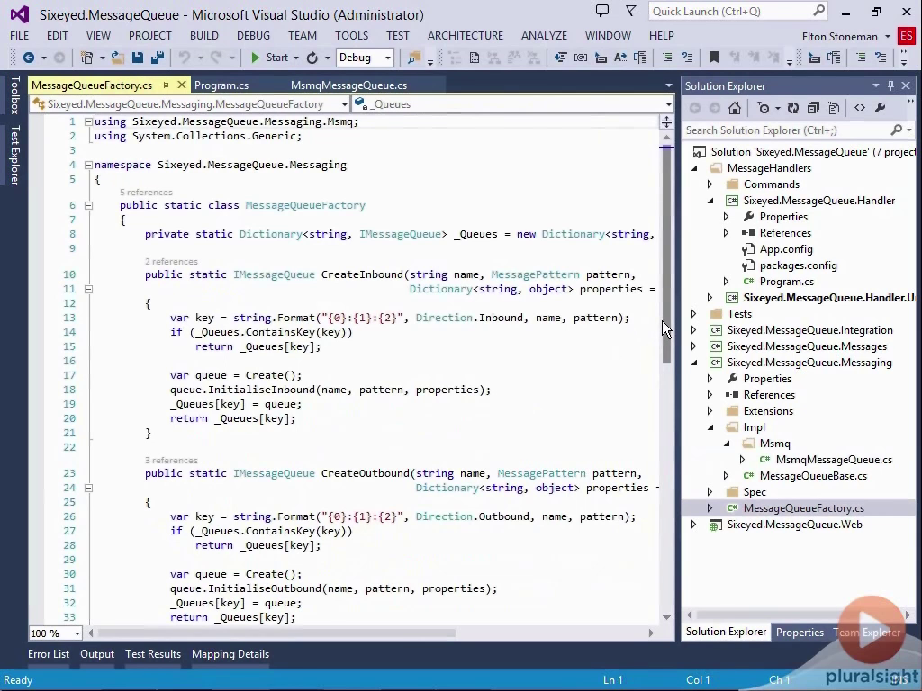The height and width of the screenshot is (691, 922).
Task: Collapse the namespace block at line 4
Action: (88, 166)
